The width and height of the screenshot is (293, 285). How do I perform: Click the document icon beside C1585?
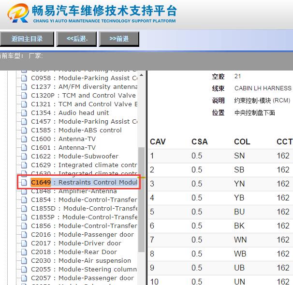pyautogui.click(x=24, y=130)
